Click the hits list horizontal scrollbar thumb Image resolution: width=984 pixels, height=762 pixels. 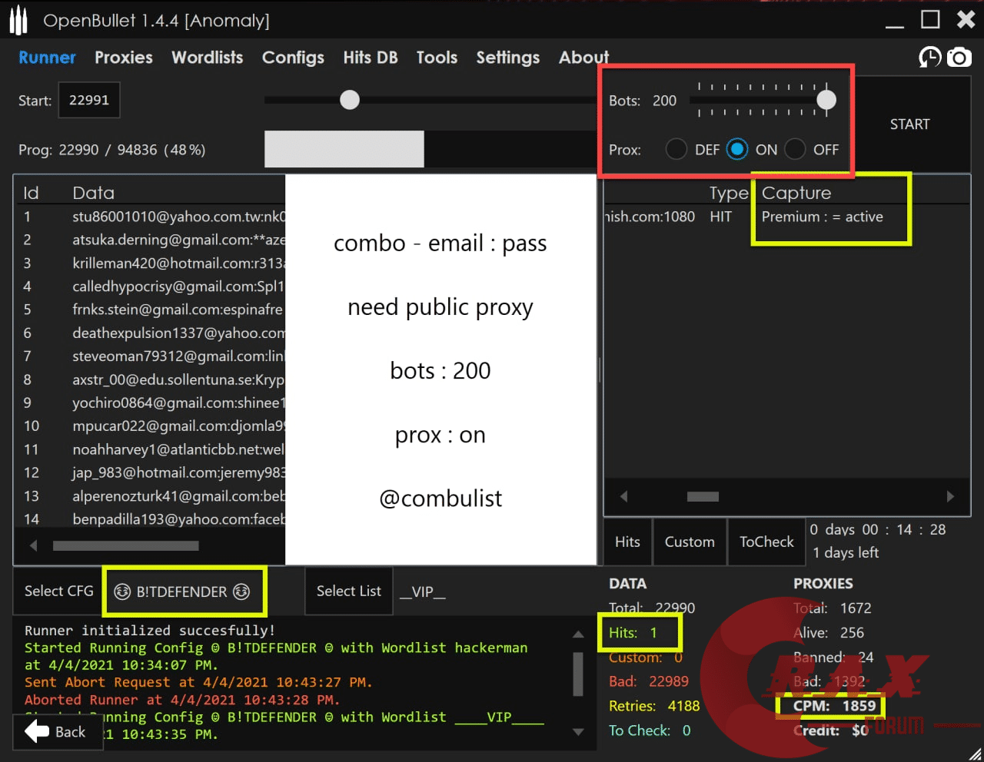(x=703, y=496)
